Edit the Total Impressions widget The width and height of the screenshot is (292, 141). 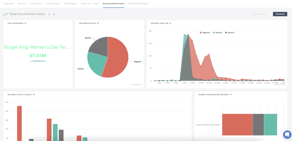[25, 23]
